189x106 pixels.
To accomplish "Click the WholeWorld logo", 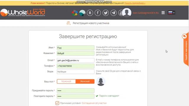I will [23, 12].
